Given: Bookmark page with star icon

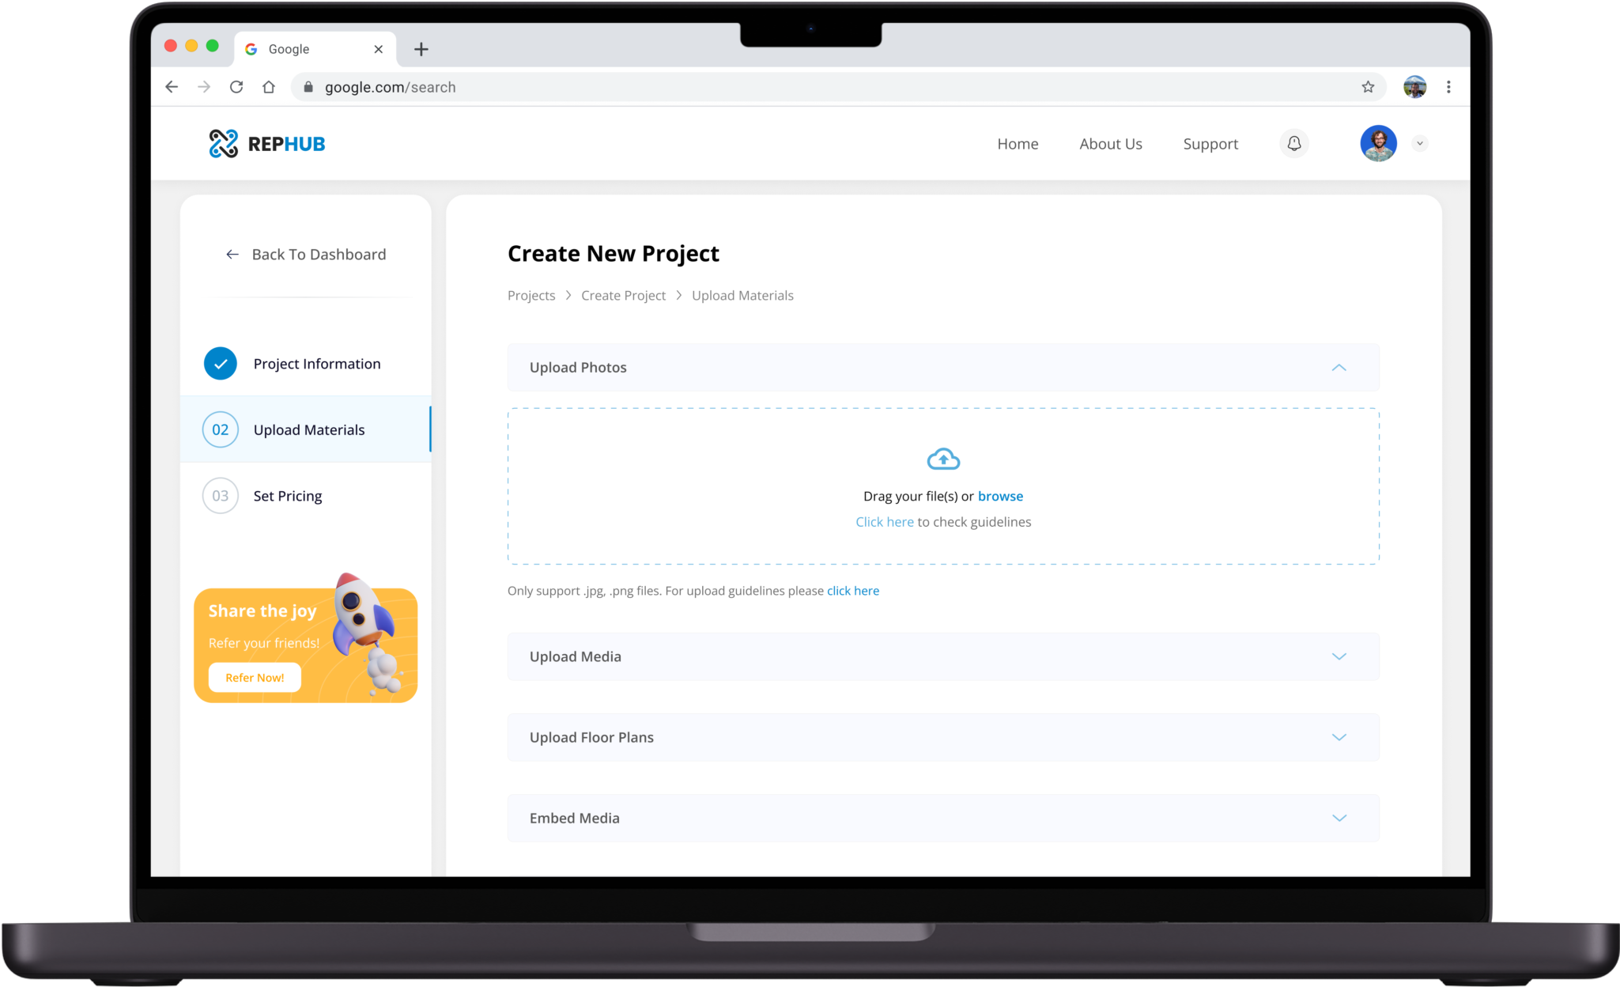Looking at the screenshot, I should point(1368,87).
